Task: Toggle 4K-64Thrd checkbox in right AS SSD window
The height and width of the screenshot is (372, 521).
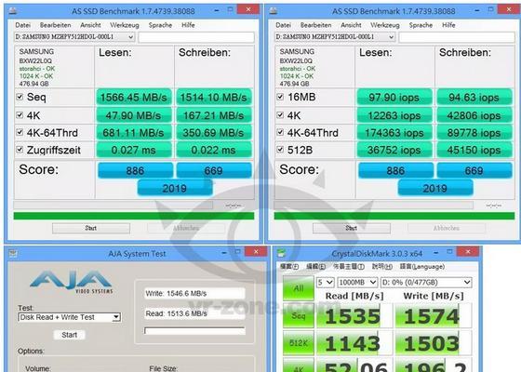Action: pos(280,132)
